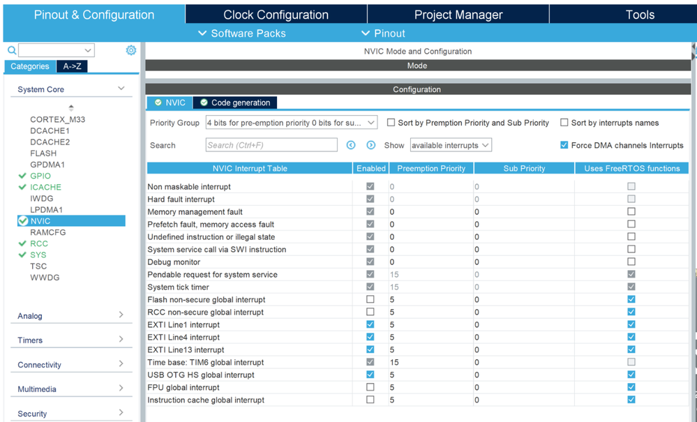Enable Flash non-secure global interrupt
697x422 pixels.
[370, 299]
